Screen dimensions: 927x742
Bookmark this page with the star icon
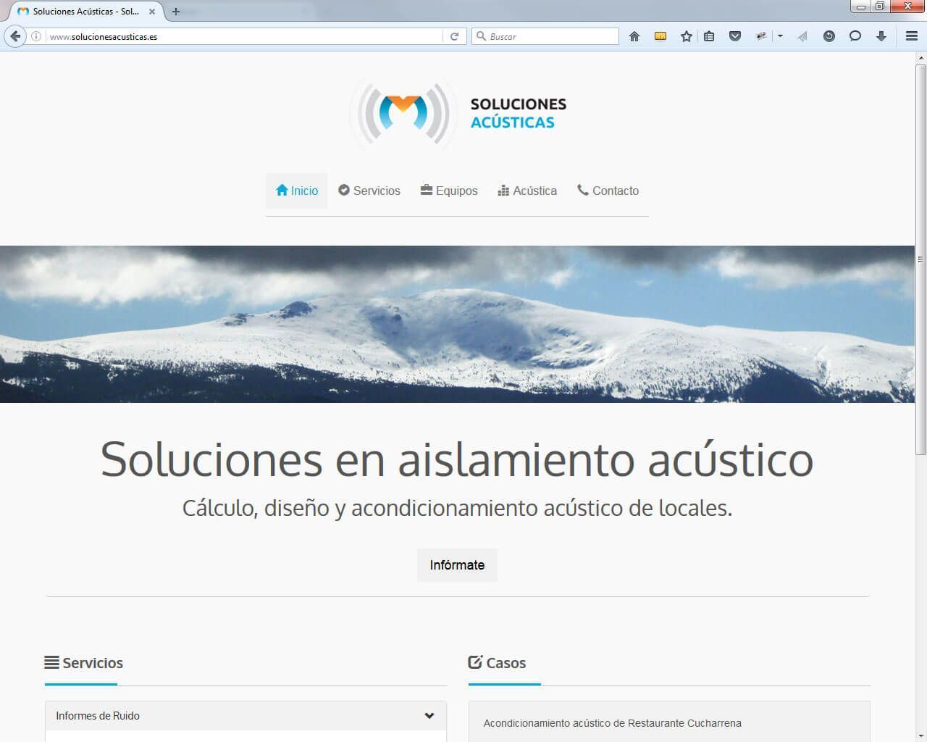tap(686, 36)
